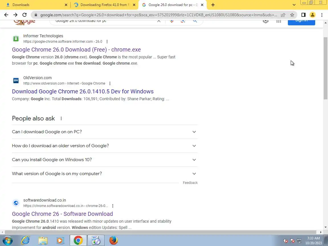
Task: Select the Google 26.0 download search tab
Action: [173, 5]
